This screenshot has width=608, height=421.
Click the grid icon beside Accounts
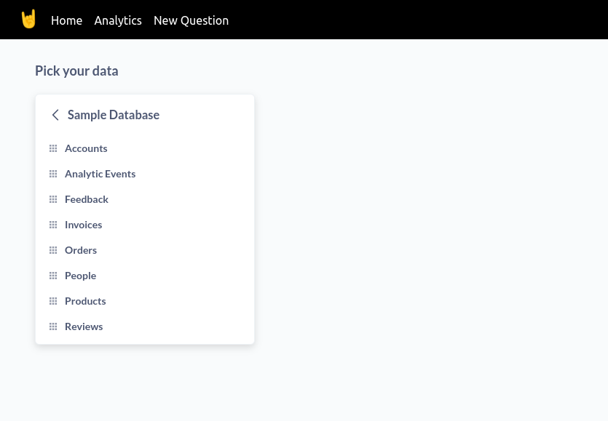53,148
